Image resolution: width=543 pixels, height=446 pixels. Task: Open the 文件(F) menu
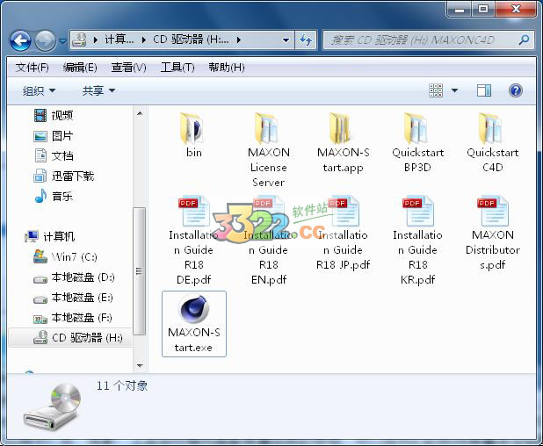click(x=32, y=67)
